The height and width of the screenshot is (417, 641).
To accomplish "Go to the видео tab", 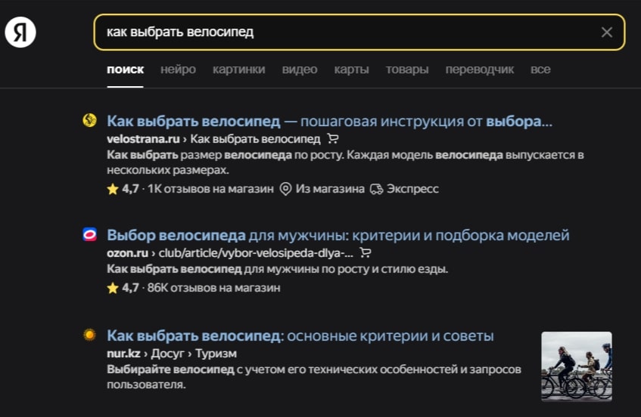I will 299,69.
